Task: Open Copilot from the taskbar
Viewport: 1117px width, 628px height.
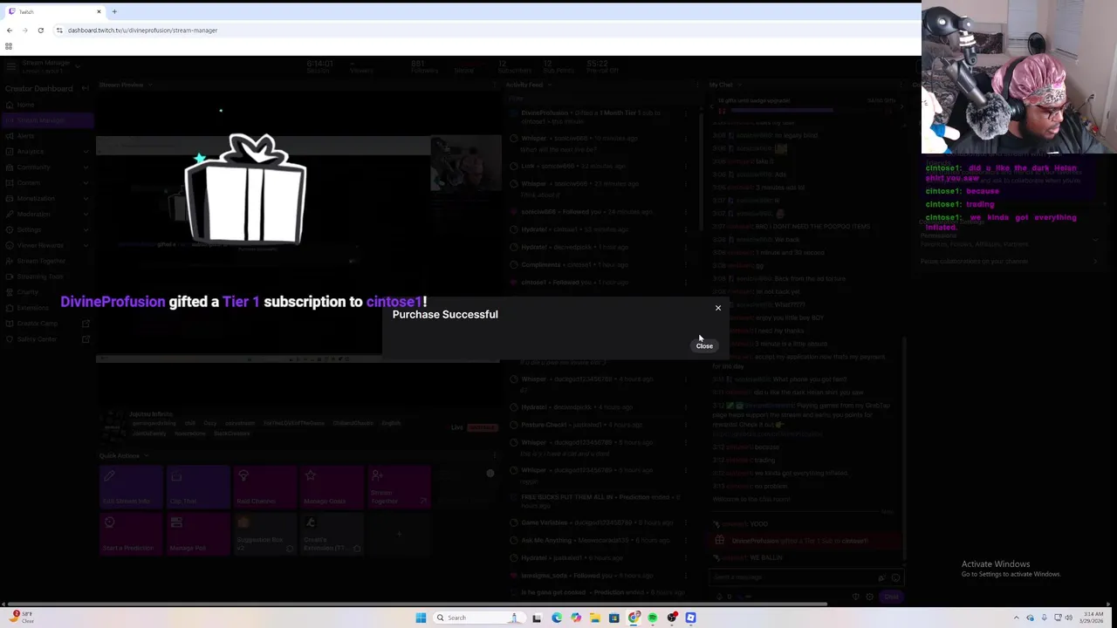Action: point(576,618)
